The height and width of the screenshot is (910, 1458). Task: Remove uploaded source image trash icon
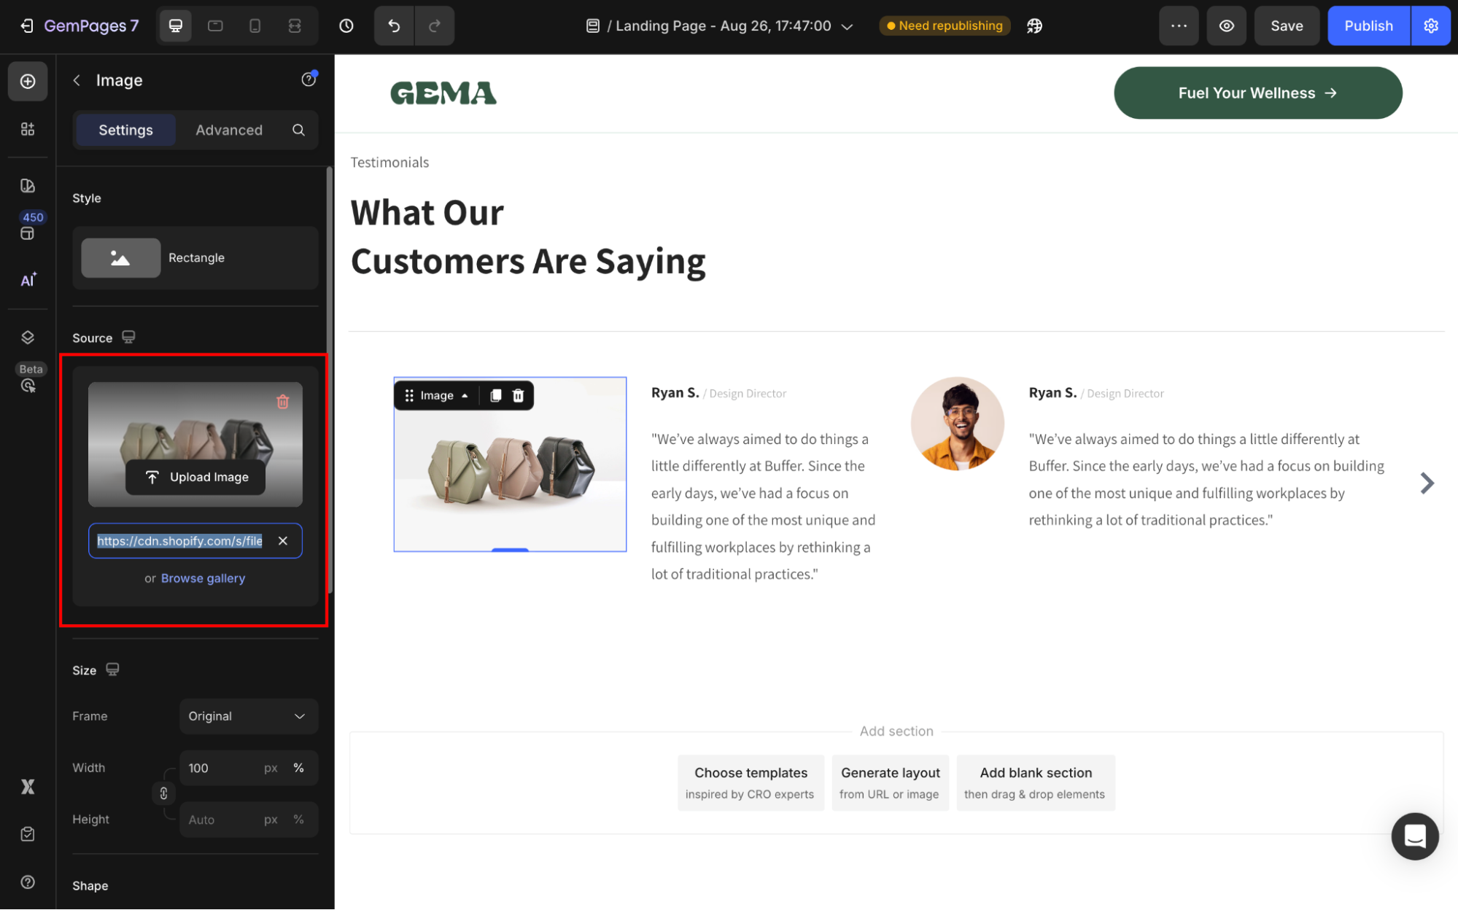click(283, 402)
